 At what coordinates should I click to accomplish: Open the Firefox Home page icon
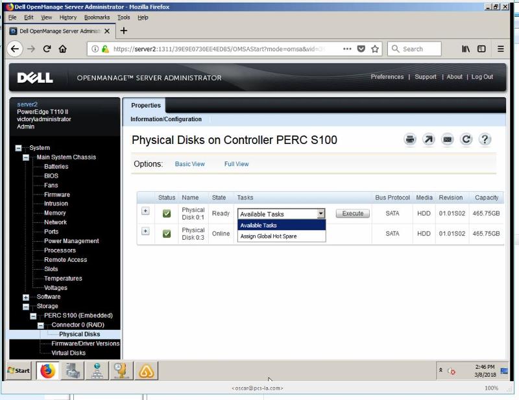tap(62, 49)
